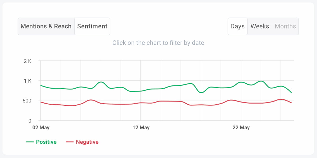
Task: Click the green Positive legend line marker
Action: [30, 142]
